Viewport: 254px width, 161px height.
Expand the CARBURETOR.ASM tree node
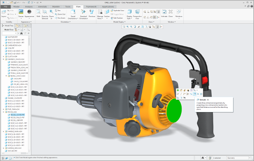coord(4,45)
